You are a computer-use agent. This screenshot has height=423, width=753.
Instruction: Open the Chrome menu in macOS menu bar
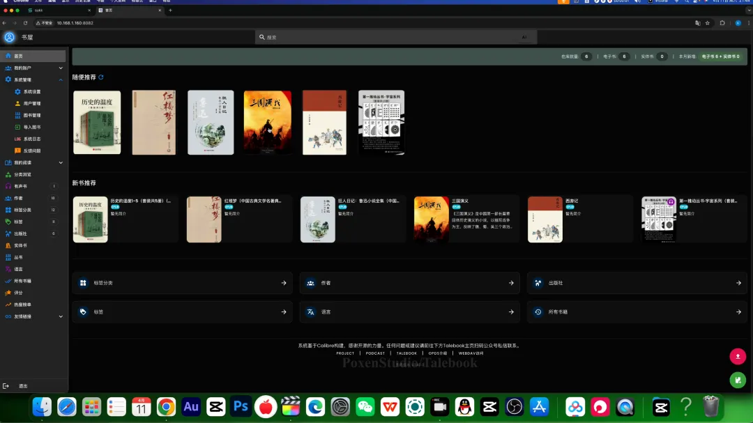[21, 1]
